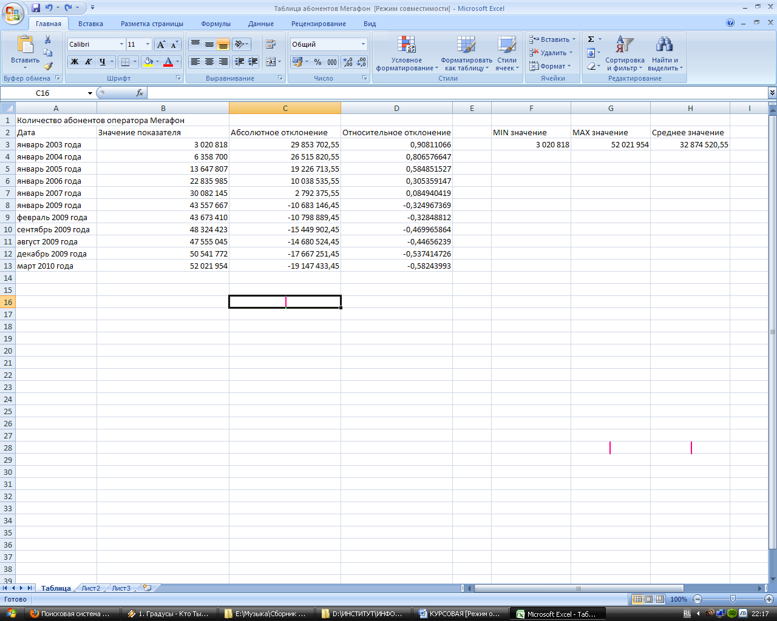Click the text orientation icon
Image resolution: width=777 pixels, height=621 pixels.
click(x=240, y=44)
